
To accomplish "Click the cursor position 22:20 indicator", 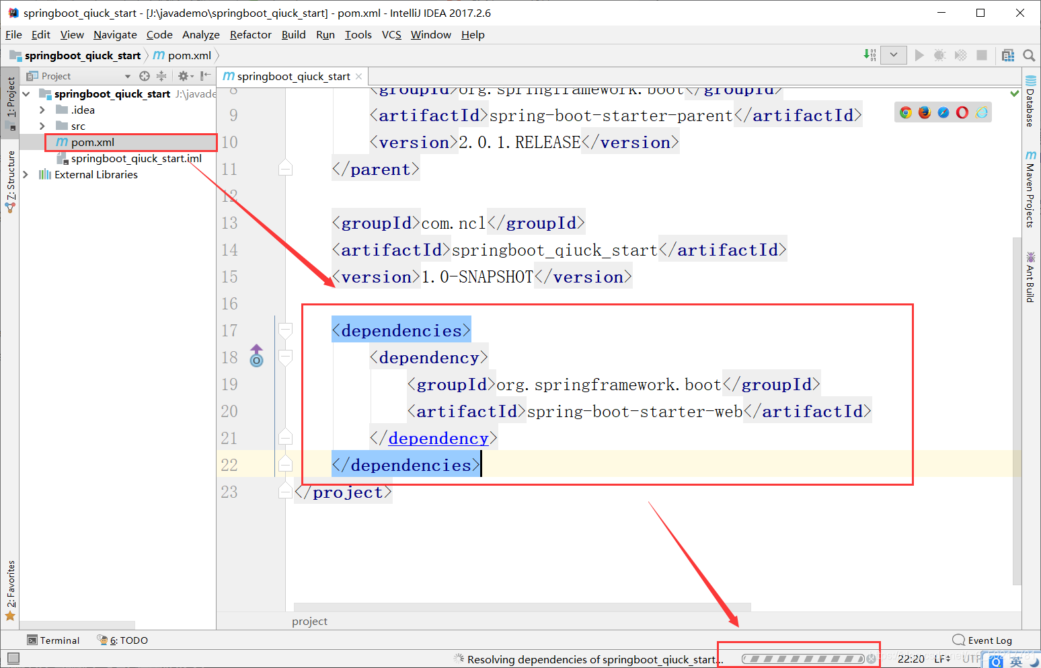I will pos(911,659).
